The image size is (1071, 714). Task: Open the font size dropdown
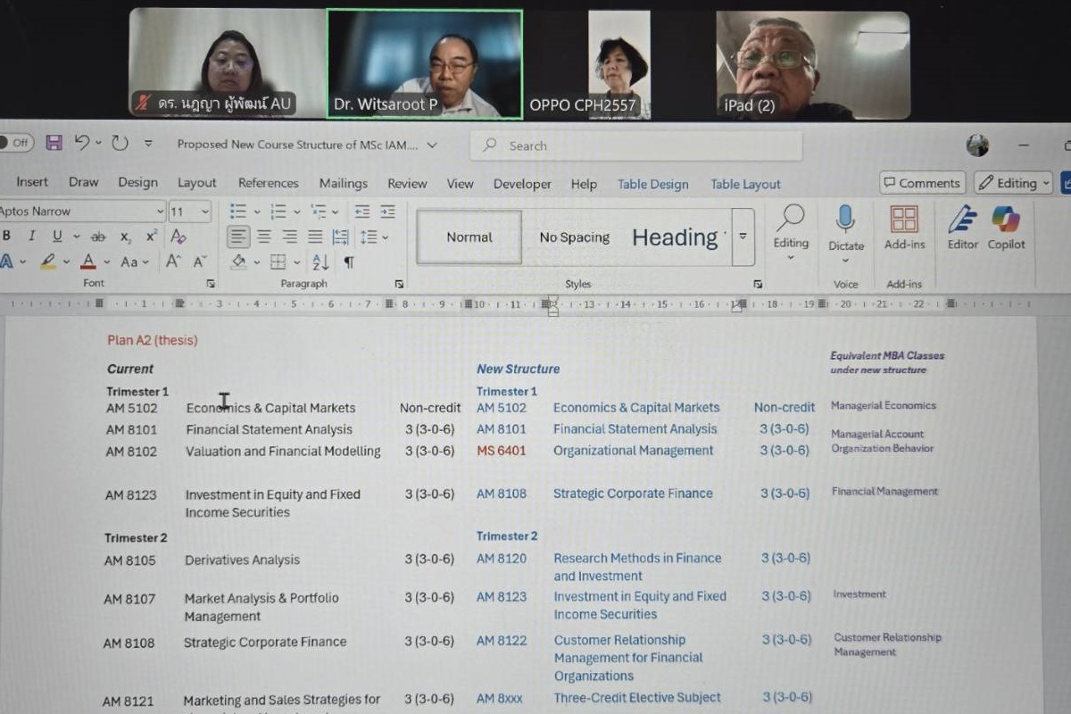(204, 212)
